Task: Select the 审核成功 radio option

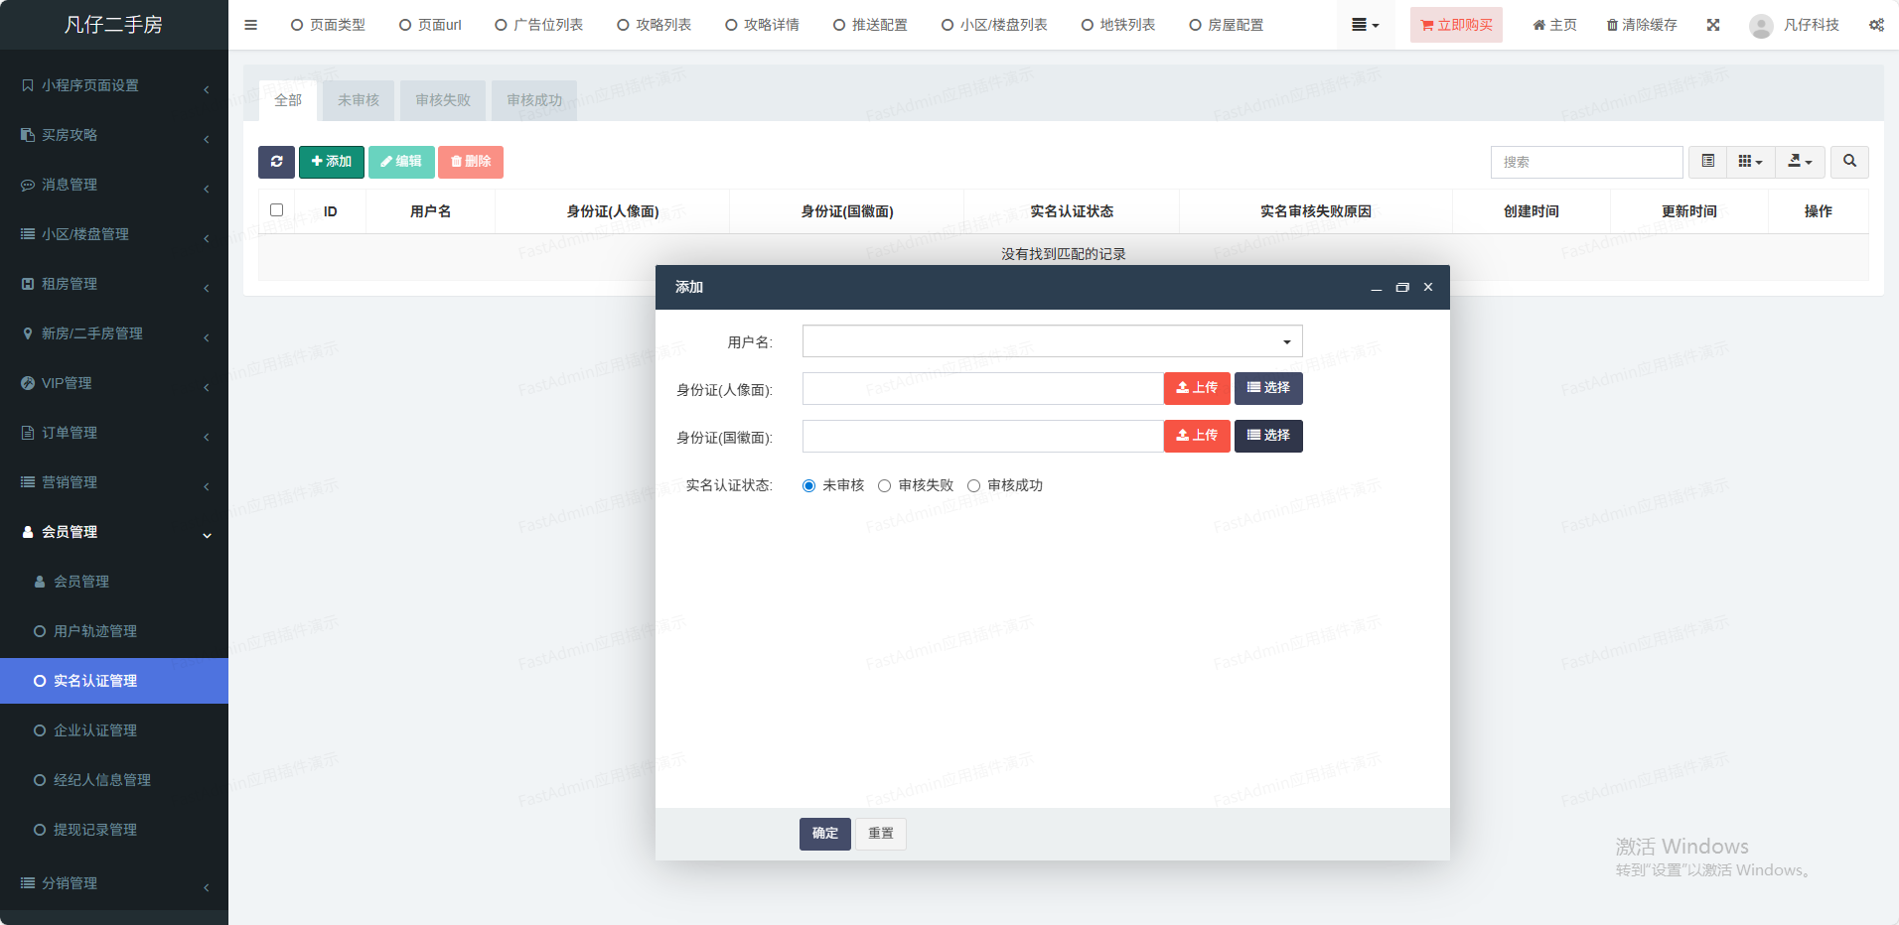Action: (973, 486)
